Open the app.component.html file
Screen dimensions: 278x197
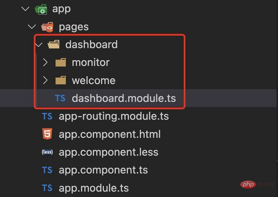pos(109,134)
